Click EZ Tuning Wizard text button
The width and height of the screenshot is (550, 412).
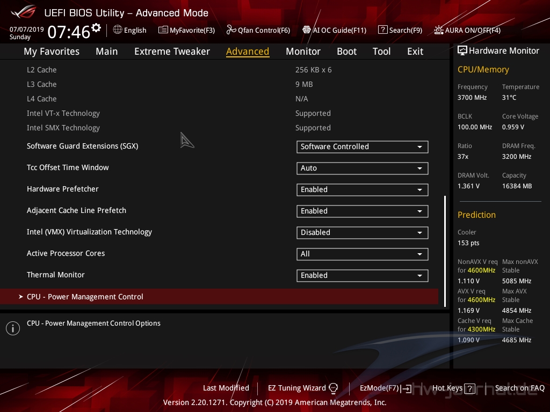(296, 388)
